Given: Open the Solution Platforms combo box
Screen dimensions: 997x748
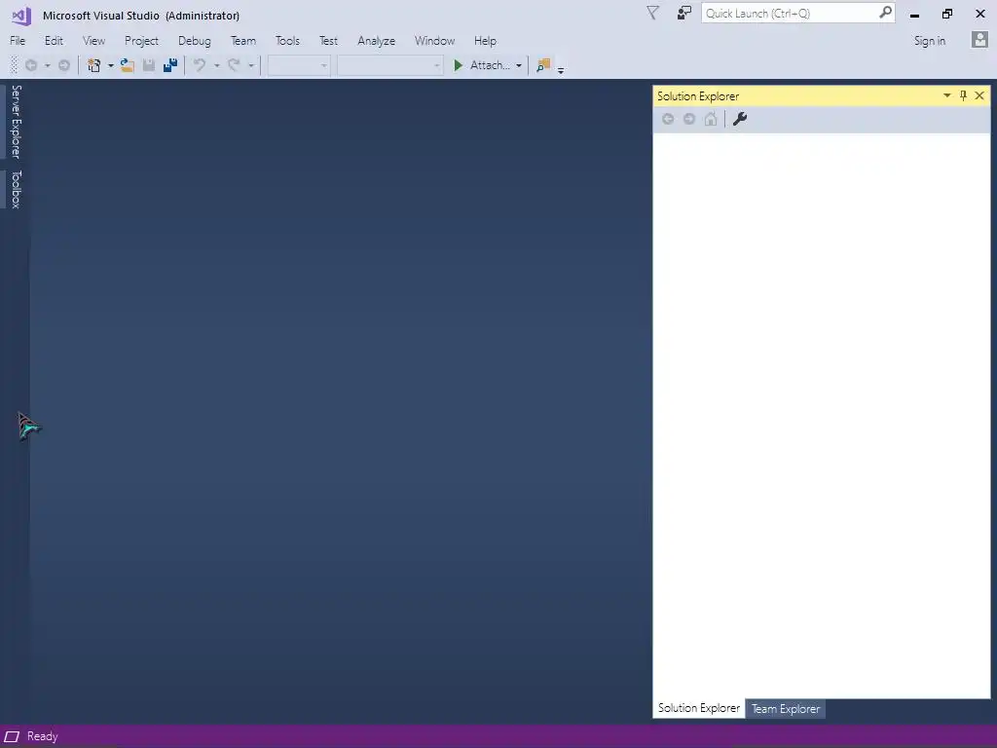Looking at the screenshot, I should [389, 65].
